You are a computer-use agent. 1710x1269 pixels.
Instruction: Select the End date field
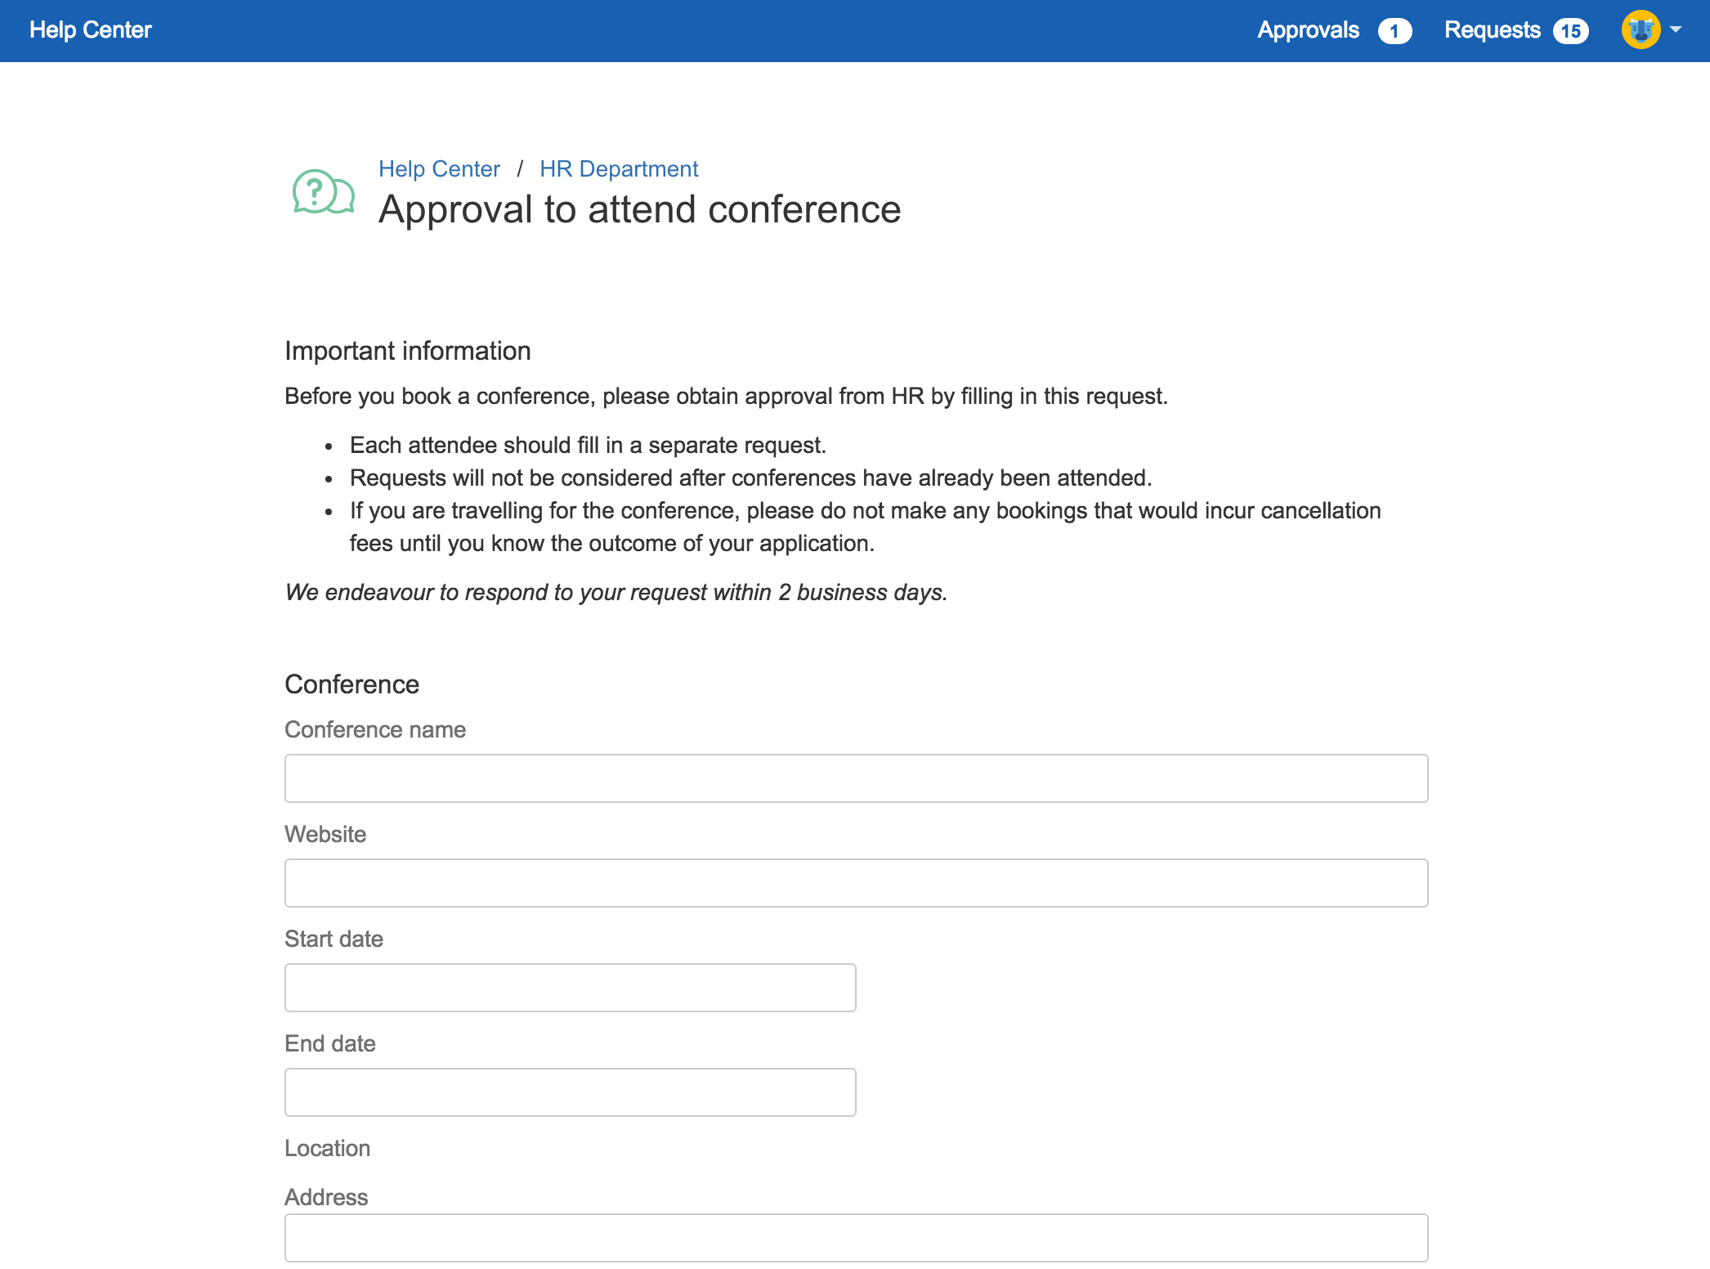click(x=570, y=1092)
